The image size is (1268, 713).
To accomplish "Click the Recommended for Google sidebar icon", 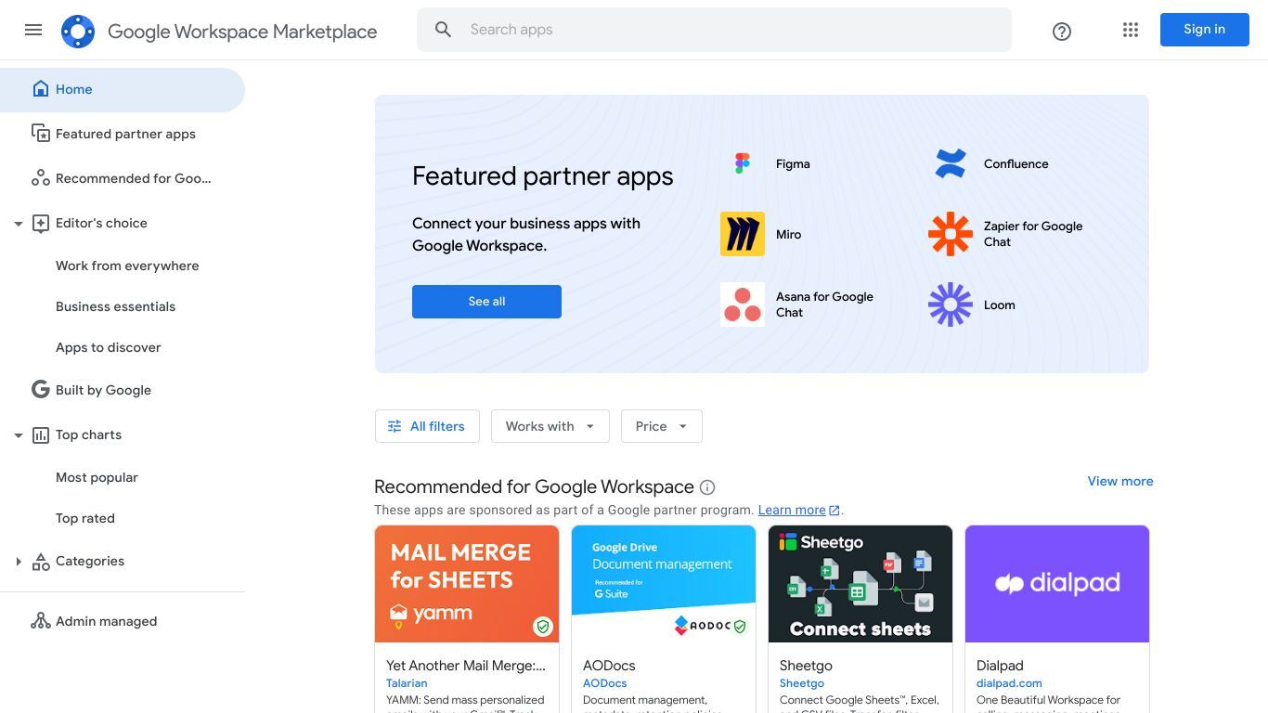I will [41, 178].
